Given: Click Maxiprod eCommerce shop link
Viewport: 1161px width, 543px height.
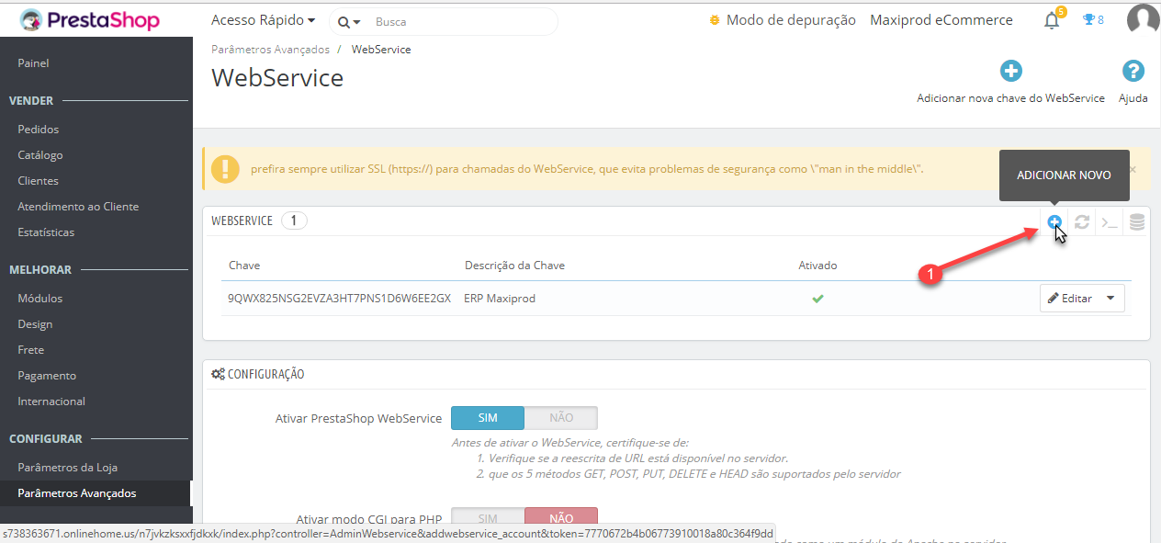Looking at the screenshot, I should pyautogui.click(x=941, y=20).
